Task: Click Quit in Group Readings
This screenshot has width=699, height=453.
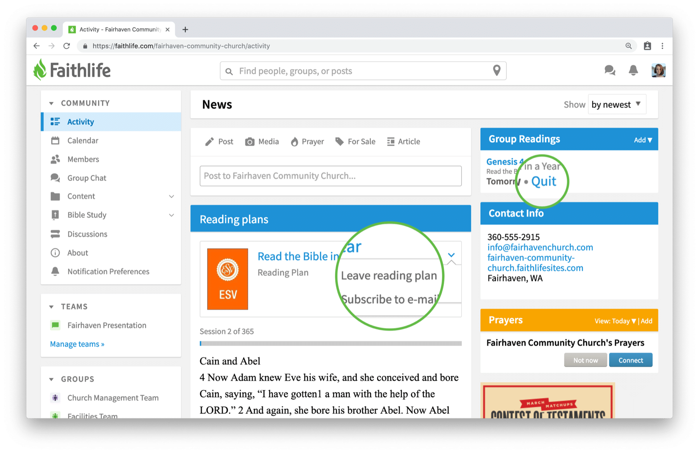Action: [543, 181]
